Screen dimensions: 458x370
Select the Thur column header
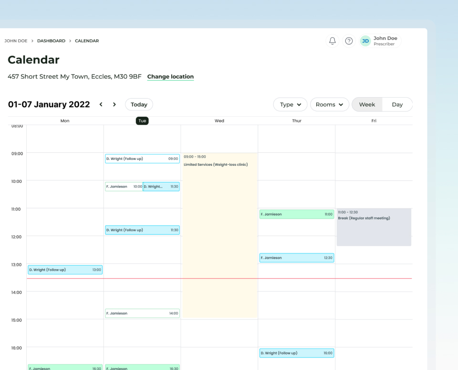(296, 120)
